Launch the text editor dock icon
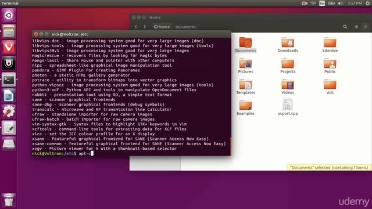The height and width of the screenshot is (209, 372). pos(9,128)
